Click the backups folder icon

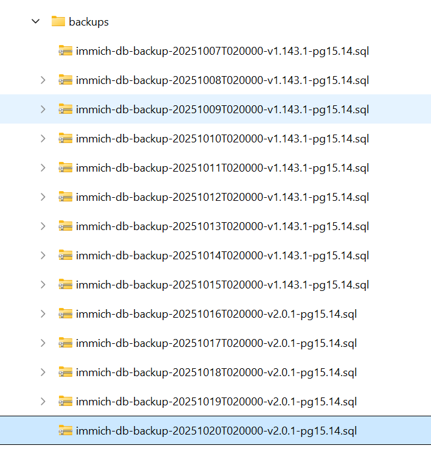(x=58, y=21)
